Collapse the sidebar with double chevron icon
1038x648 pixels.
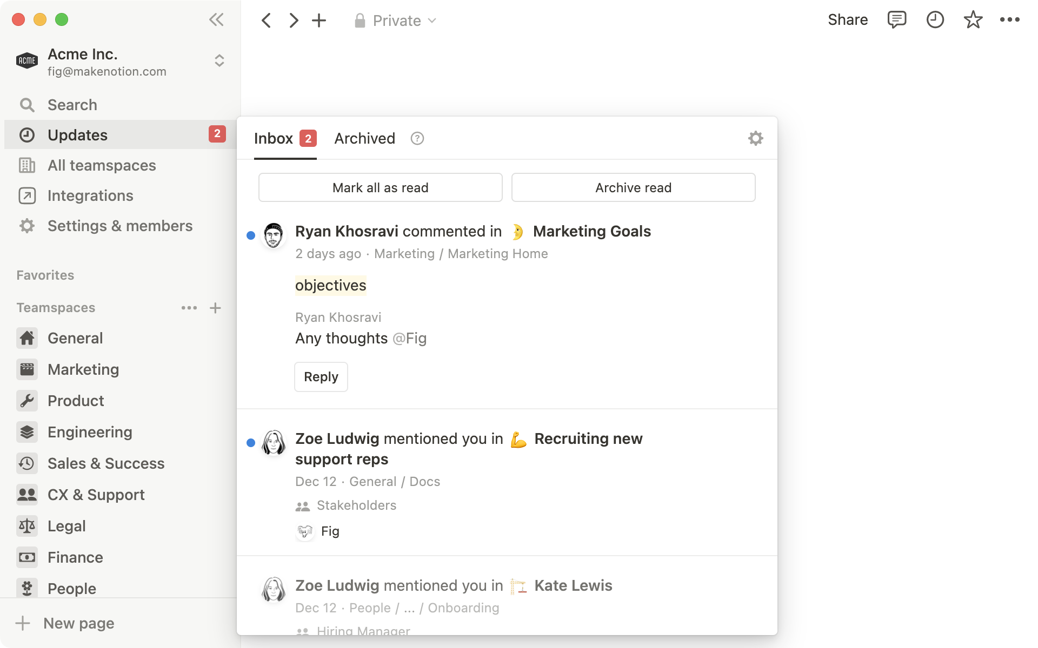click(x=216, y=20)
